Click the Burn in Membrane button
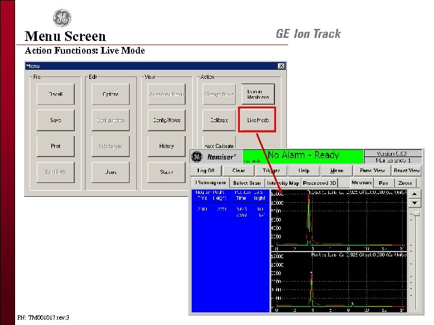The width and height of the screenshot is (434, 325). [x=258, y=94]
